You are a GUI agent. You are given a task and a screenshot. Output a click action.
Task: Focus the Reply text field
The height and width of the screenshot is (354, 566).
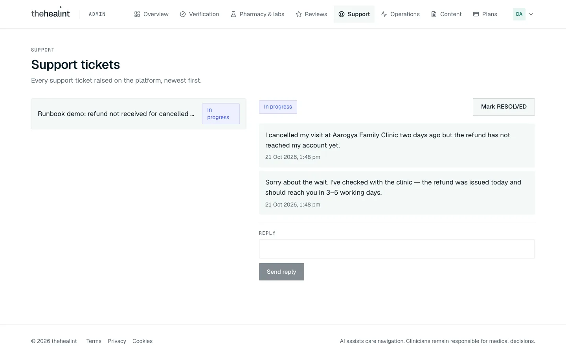point(397,249)
